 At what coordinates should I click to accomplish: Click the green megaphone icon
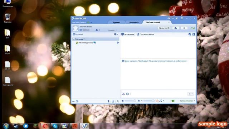pyautogui.click(x=173, y=101)
